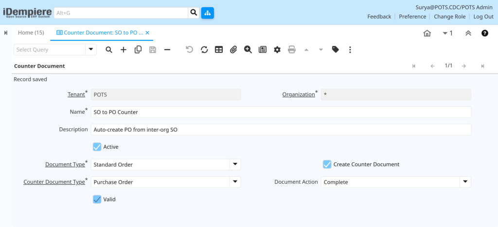Click the Zoom Across magnifier-plus icon
This screenshot has width=498, height=227.
coord(248,50)
